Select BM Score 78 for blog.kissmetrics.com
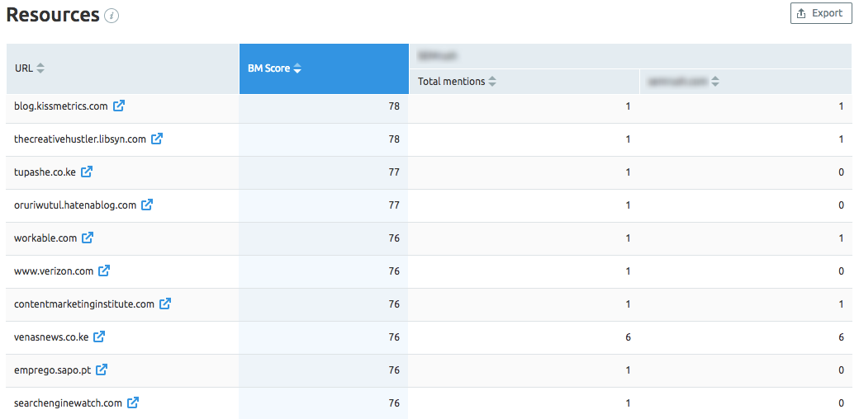 coord(394,106)
